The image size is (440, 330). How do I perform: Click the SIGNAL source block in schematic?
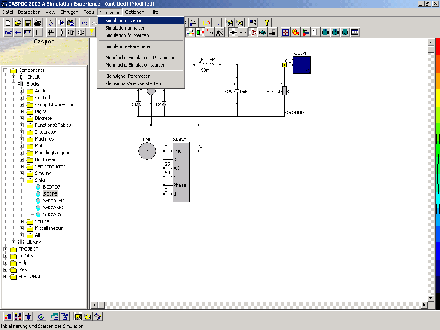pyautogui.click(x=181, y=172)
